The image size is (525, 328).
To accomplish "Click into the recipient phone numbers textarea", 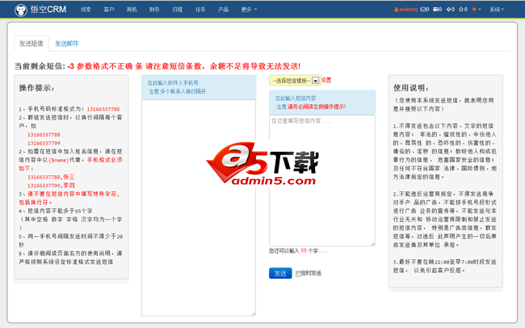I will [x=199, y=208].
